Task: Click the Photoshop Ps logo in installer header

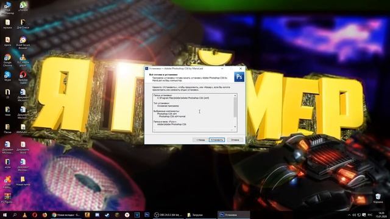Action: pos(239,77)
